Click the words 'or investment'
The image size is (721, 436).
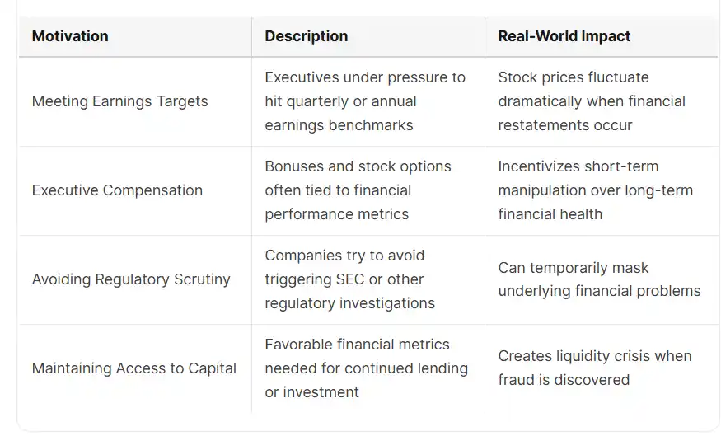[x=311, y=392]
